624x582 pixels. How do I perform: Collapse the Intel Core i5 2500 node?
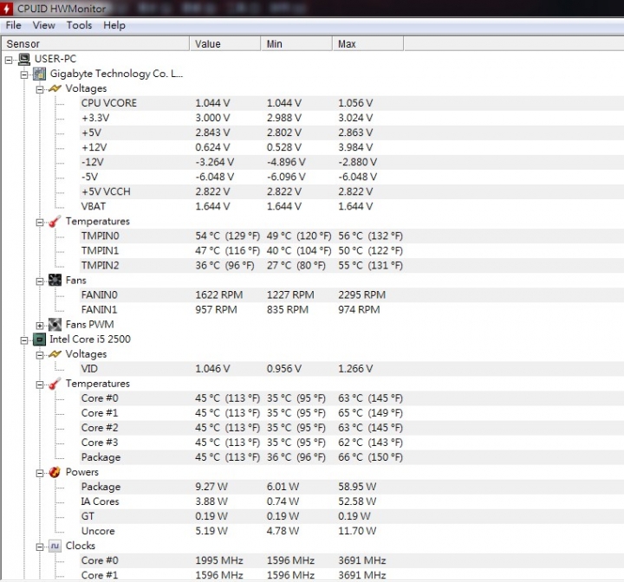click(x=24, y=340)
